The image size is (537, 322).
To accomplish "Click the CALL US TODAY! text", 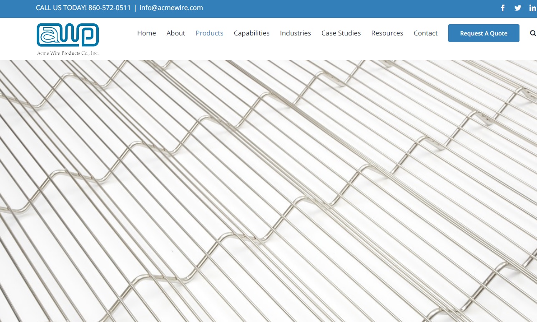I will [61, 8].
